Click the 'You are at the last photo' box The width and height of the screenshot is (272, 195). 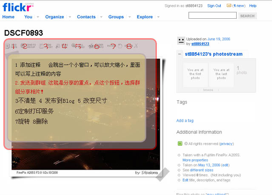coord(221,74)
